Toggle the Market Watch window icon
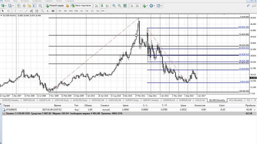Screen dimensions: 257x144 18,6
